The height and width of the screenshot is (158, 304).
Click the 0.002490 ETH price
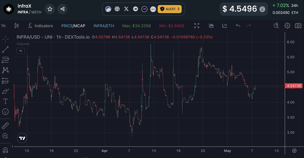[286, 12]
